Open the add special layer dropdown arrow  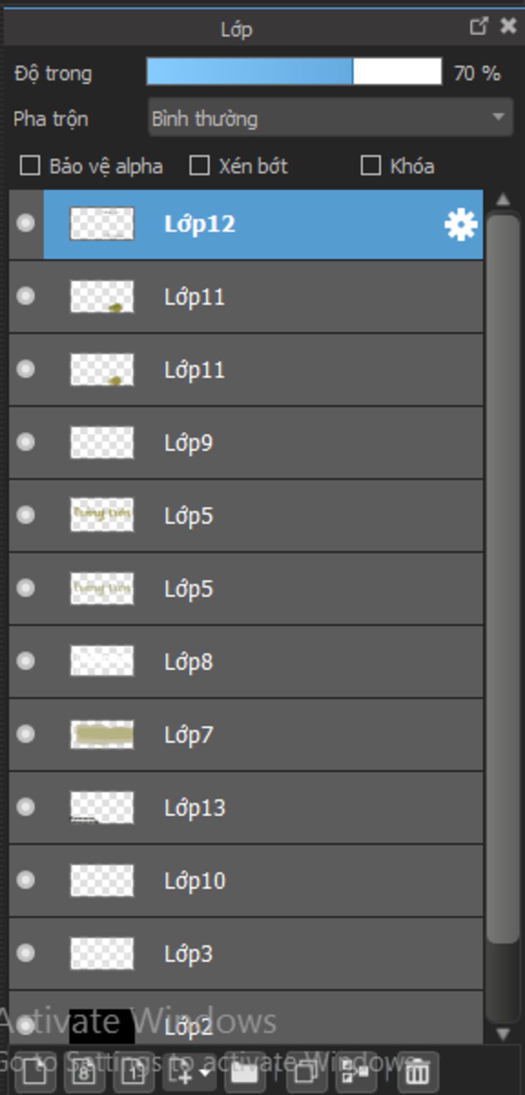tap(205, 1072)
